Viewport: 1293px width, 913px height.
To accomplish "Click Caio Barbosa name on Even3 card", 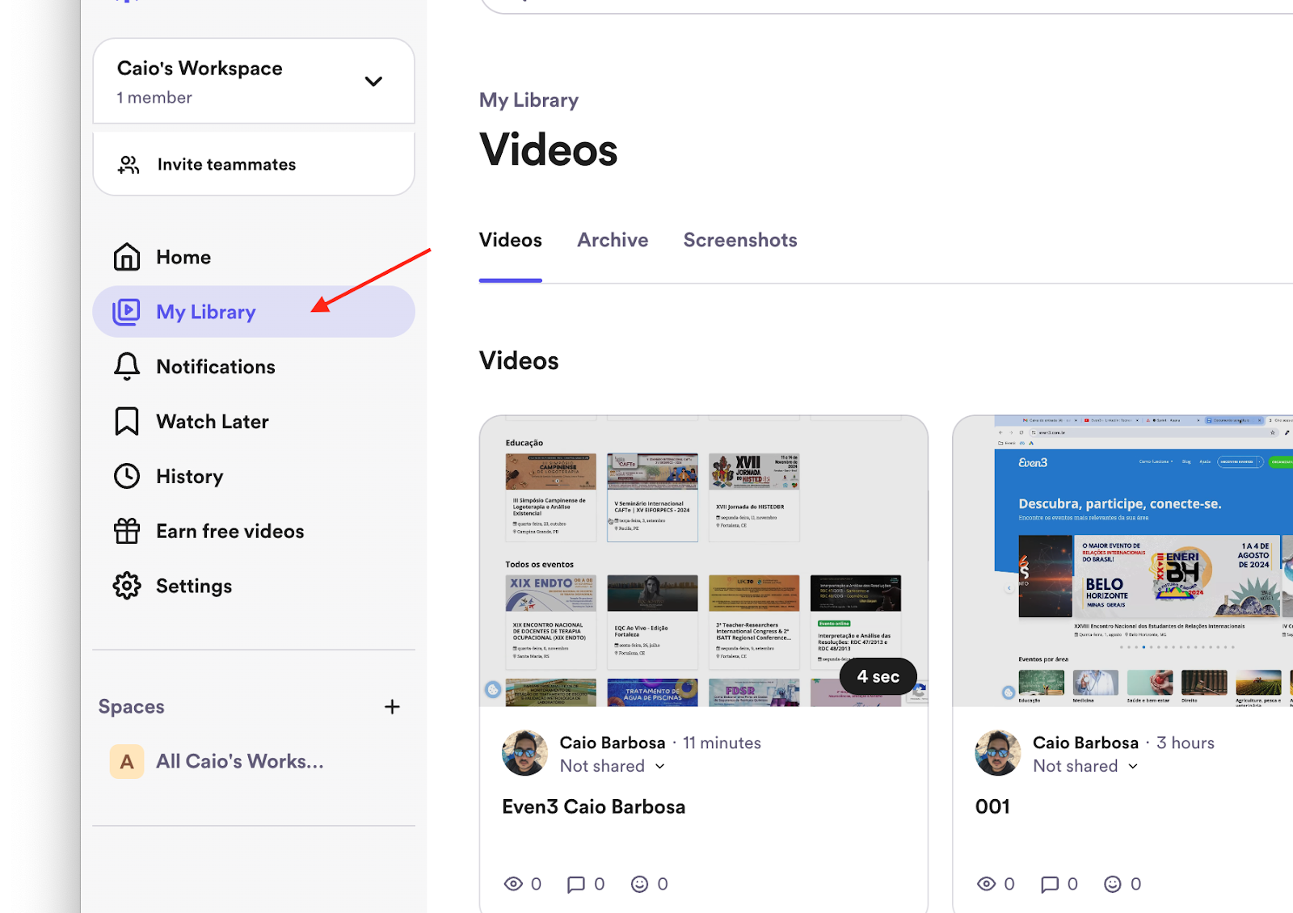I will [613, 743].
